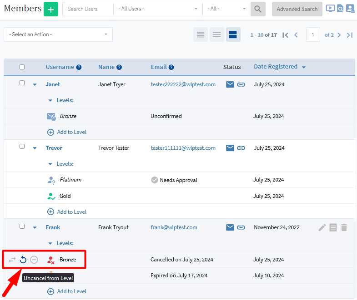The width and height of the screenshot is (357, 300).
Task: Click link icon in Trevor's row
Action: [241, 148]
